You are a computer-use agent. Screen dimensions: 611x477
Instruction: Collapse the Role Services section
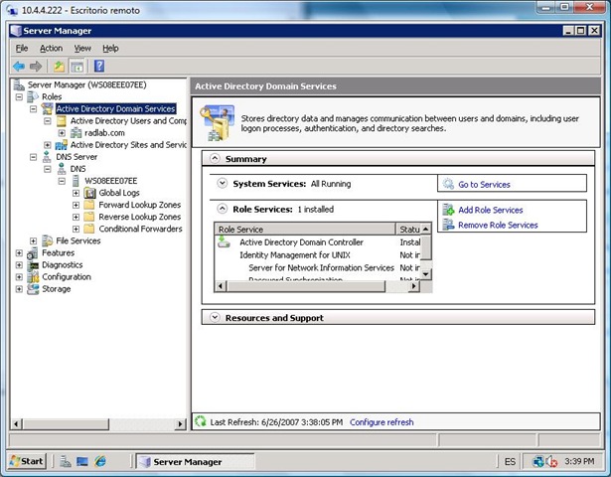click(x=222, y=210)
